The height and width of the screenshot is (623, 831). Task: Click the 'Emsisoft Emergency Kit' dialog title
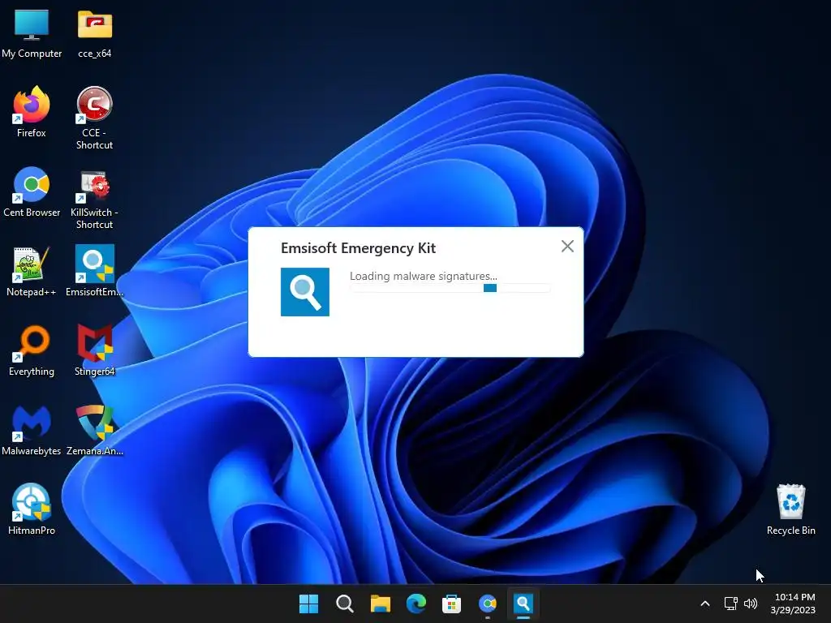click(x=358, y=248)
